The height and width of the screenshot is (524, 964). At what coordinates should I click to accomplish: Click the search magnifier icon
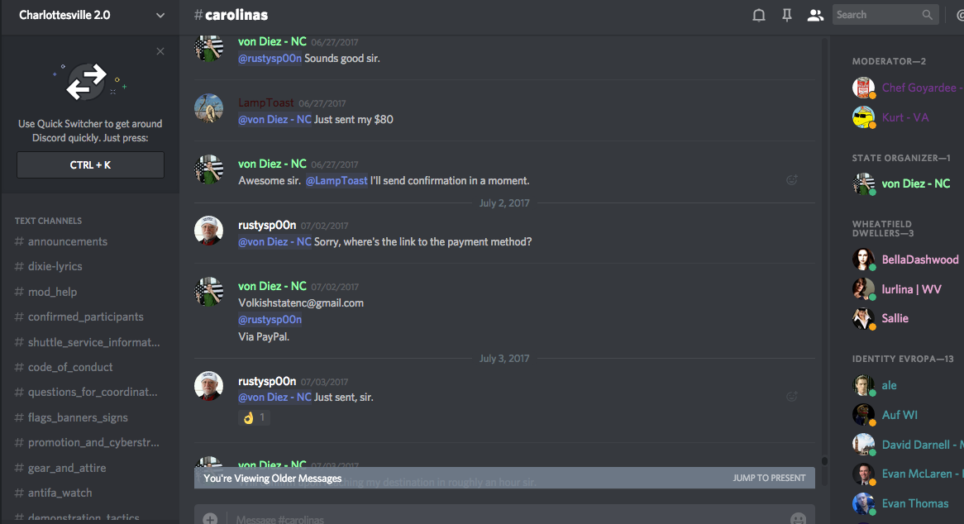coord(927,15)
